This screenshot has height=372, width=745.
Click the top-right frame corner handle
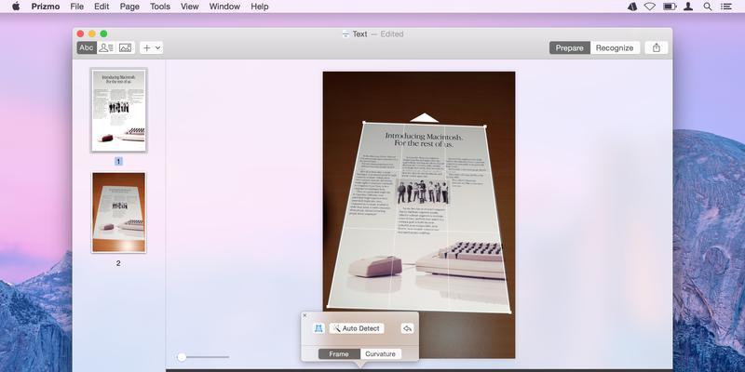[484, 126]
